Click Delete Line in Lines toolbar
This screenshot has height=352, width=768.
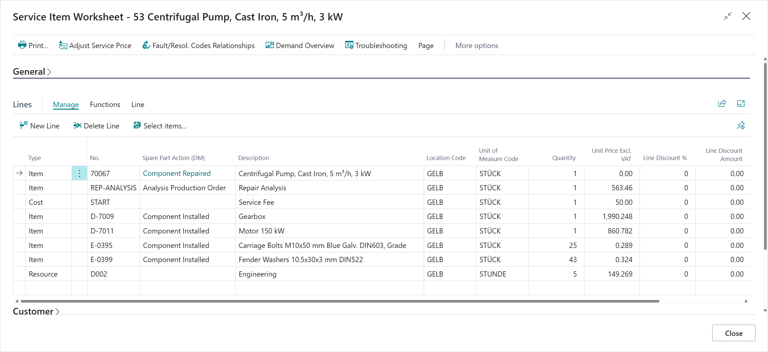tap(96, 126)
